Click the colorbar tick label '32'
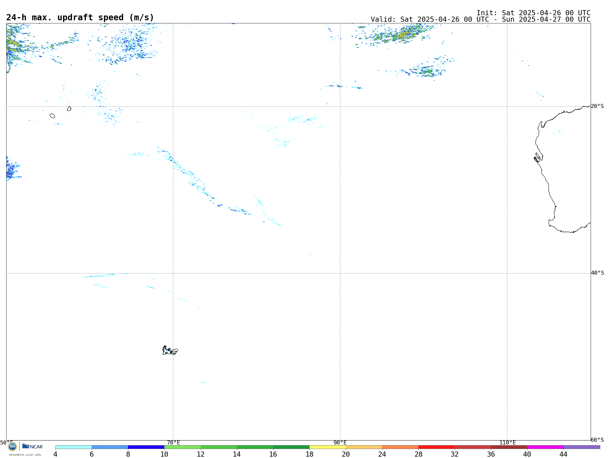The image size is (609, 458). [454, 454]
